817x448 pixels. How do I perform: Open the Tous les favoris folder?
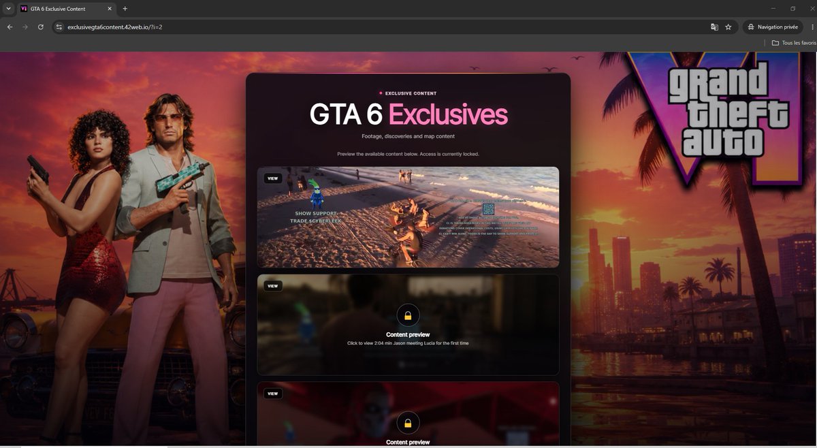794,43
